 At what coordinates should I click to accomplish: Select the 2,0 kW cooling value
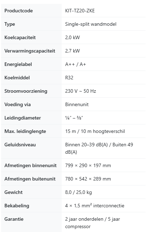point(73,37)
